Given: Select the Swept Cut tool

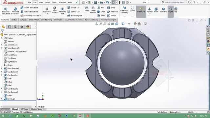Looking at the screenshot, I should [x=73, y=8].
